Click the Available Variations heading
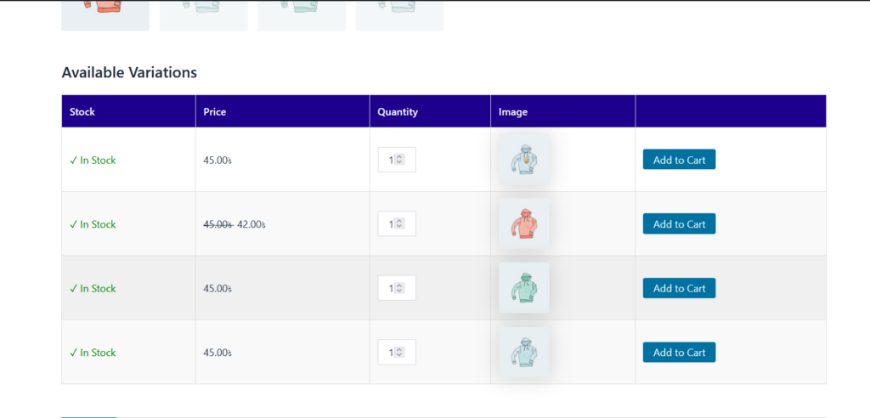The height and width of the screenshot is (418, 870). (x=129, y=73)
